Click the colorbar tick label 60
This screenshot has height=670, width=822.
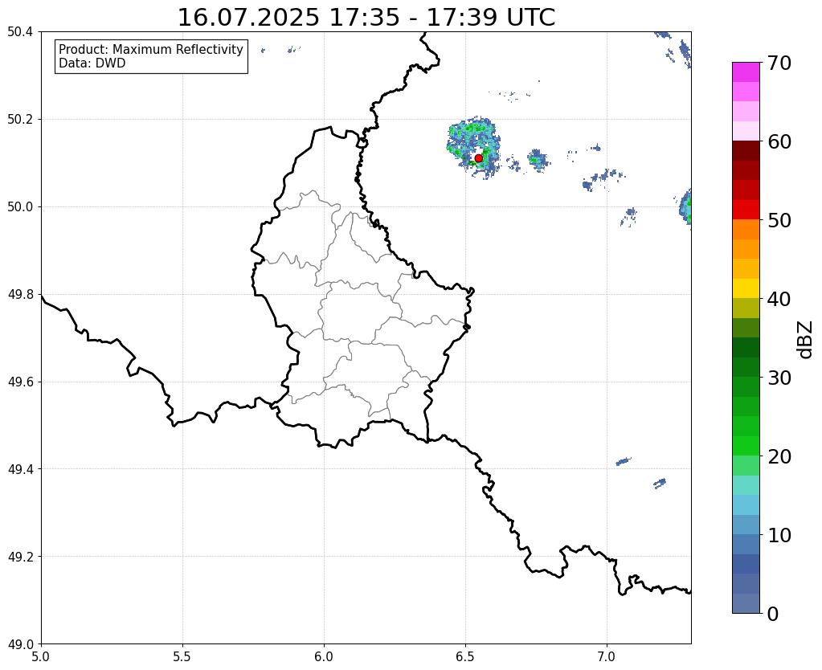pos(779,141)
